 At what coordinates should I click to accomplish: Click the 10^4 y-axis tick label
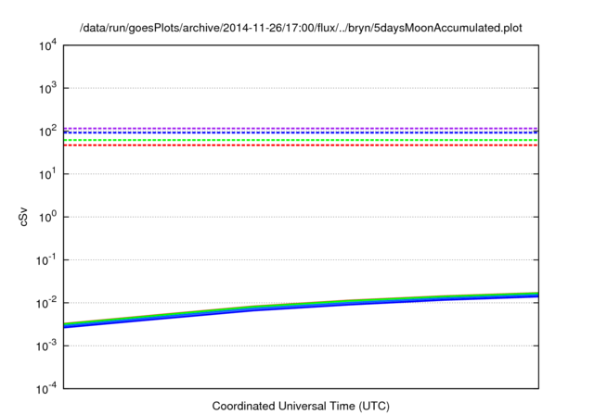47,45
